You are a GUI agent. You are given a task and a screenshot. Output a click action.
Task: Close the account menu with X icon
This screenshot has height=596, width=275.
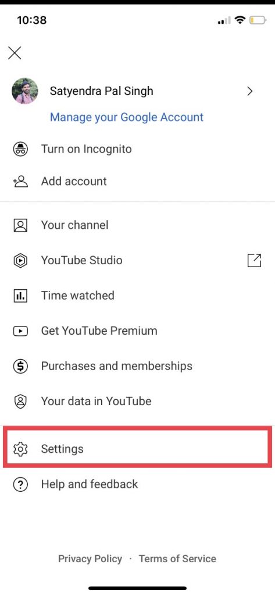tap(15, 53)
